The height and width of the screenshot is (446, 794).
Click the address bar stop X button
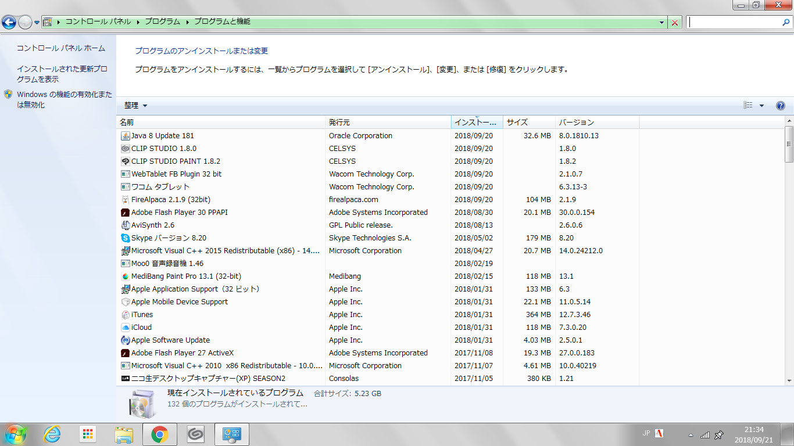point(675,23)
